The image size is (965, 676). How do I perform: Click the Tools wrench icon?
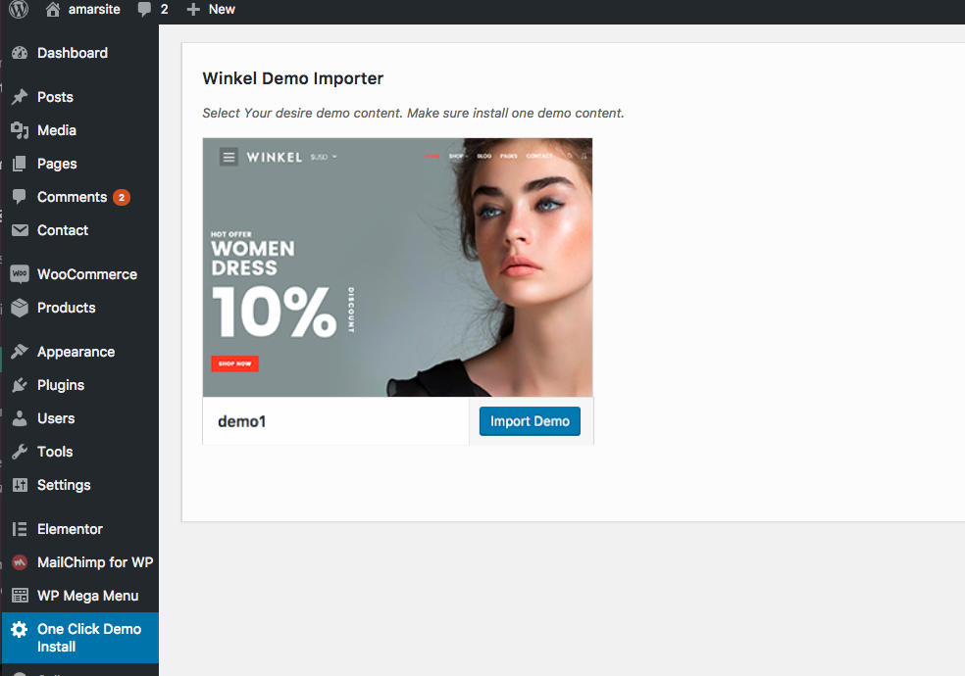click(x=20, y=452)
